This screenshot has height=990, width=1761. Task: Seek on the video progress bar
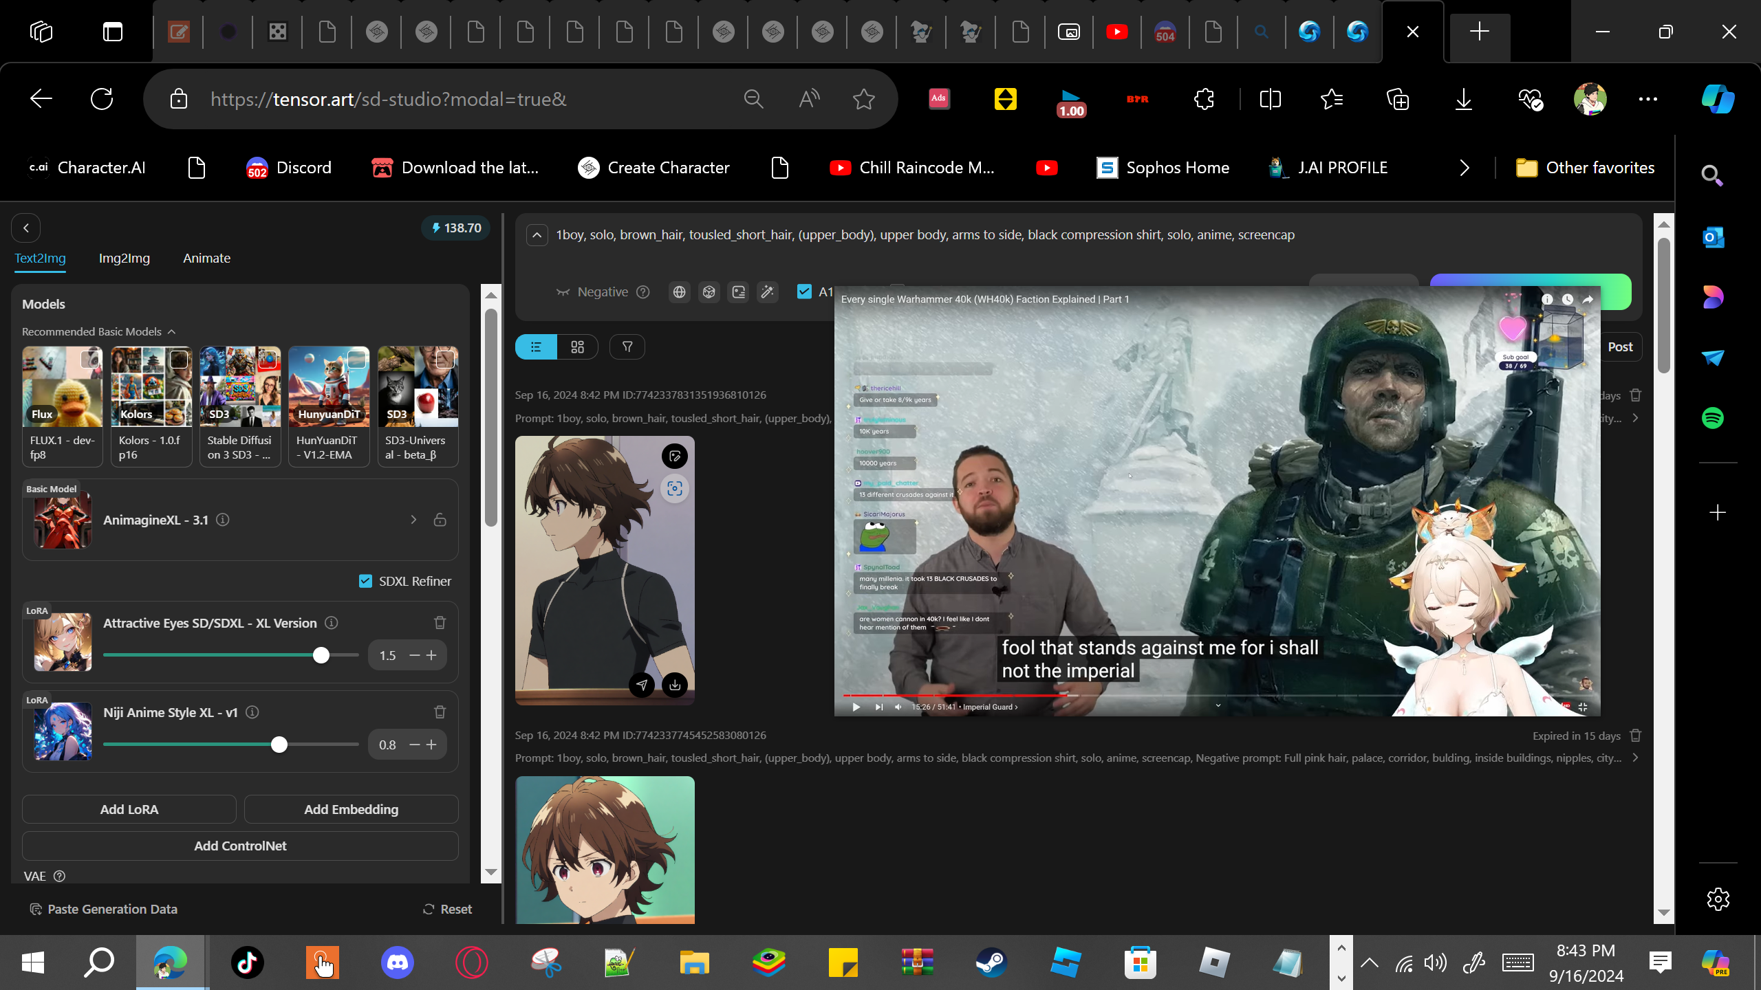[x=1217, y=695]
